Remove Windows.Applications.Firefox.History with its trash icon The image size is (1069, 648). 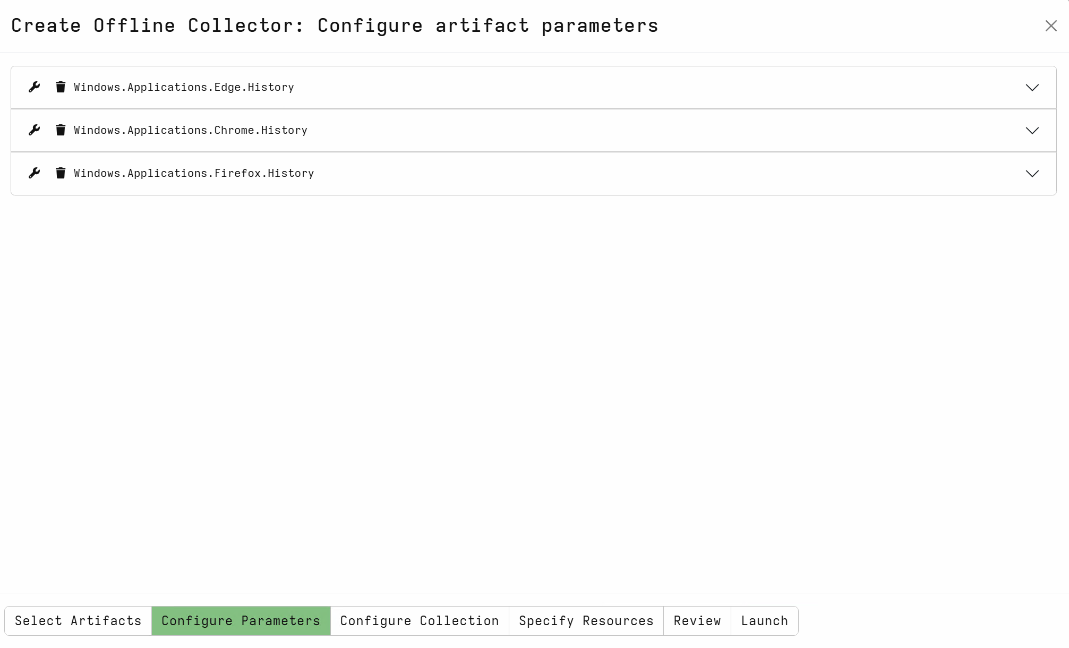click(61, 173)
